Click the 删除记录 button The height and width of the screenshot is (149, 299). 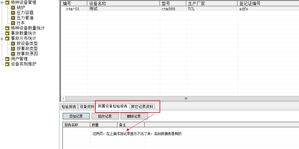[134, 116]
